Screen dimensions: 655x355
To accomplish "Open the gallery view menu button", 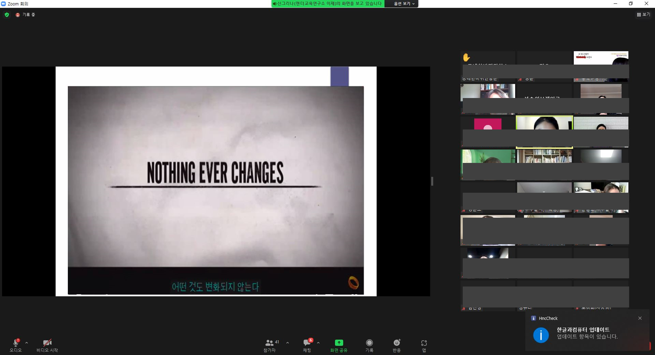I will click(x=643, y=14).
